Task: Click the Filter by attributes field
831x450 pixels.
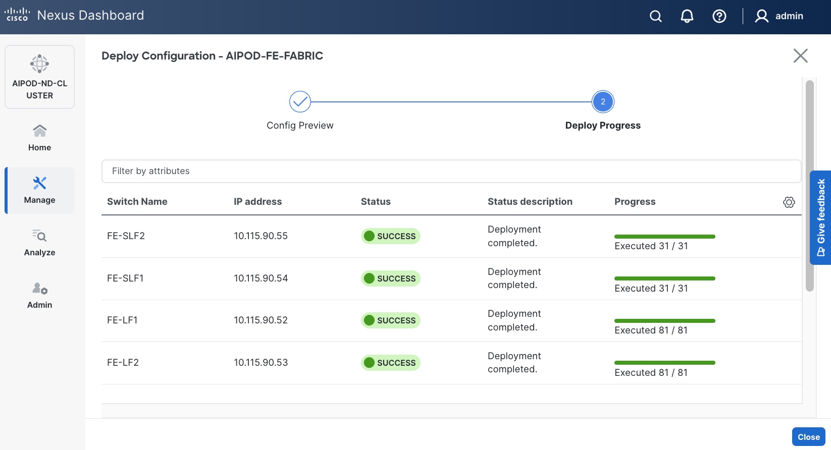Action: click(x=451, y=171)
